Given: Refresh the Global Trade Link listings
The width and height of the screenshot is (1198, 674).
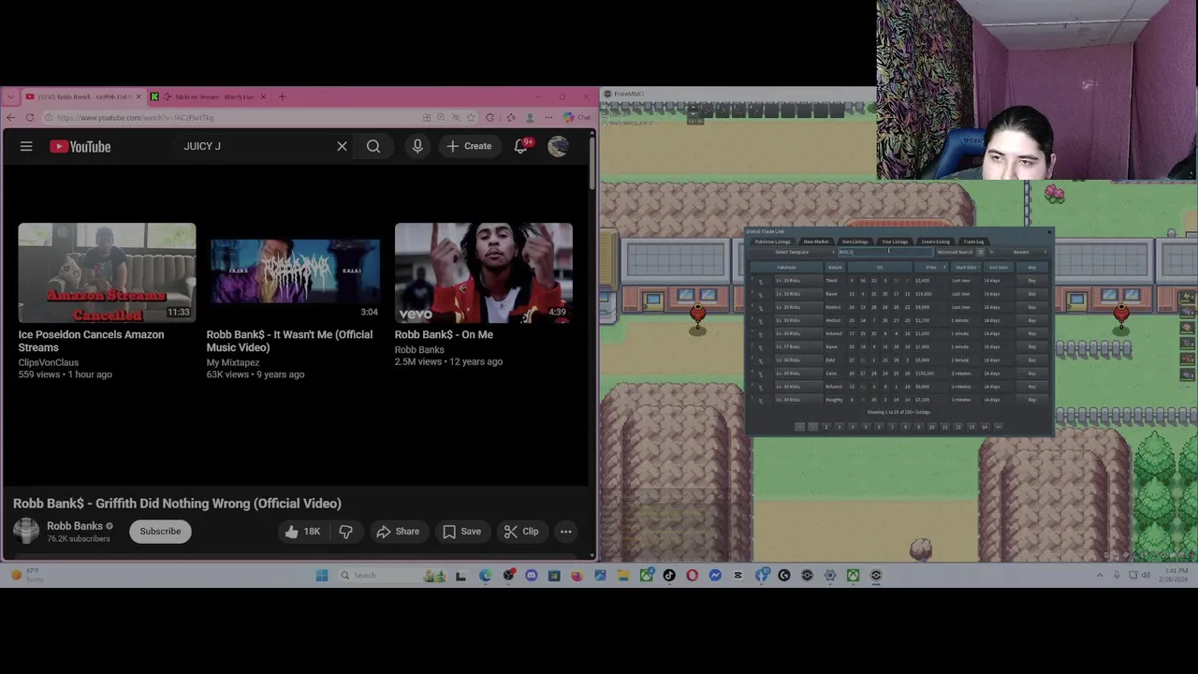Looking at the screenshot, I should [x=992, y=252].
